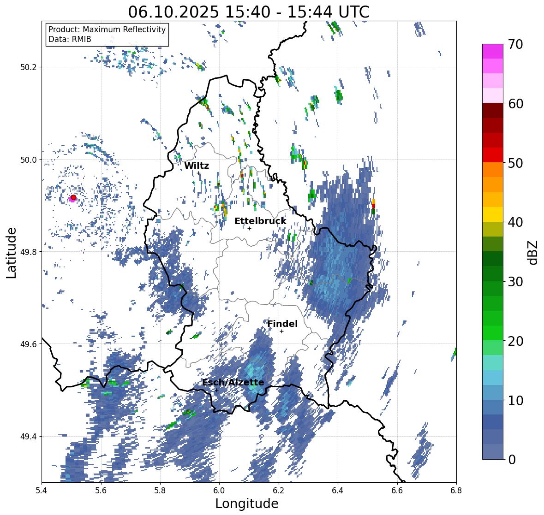Click the 49.4 latitude tick label

(29, 437)
